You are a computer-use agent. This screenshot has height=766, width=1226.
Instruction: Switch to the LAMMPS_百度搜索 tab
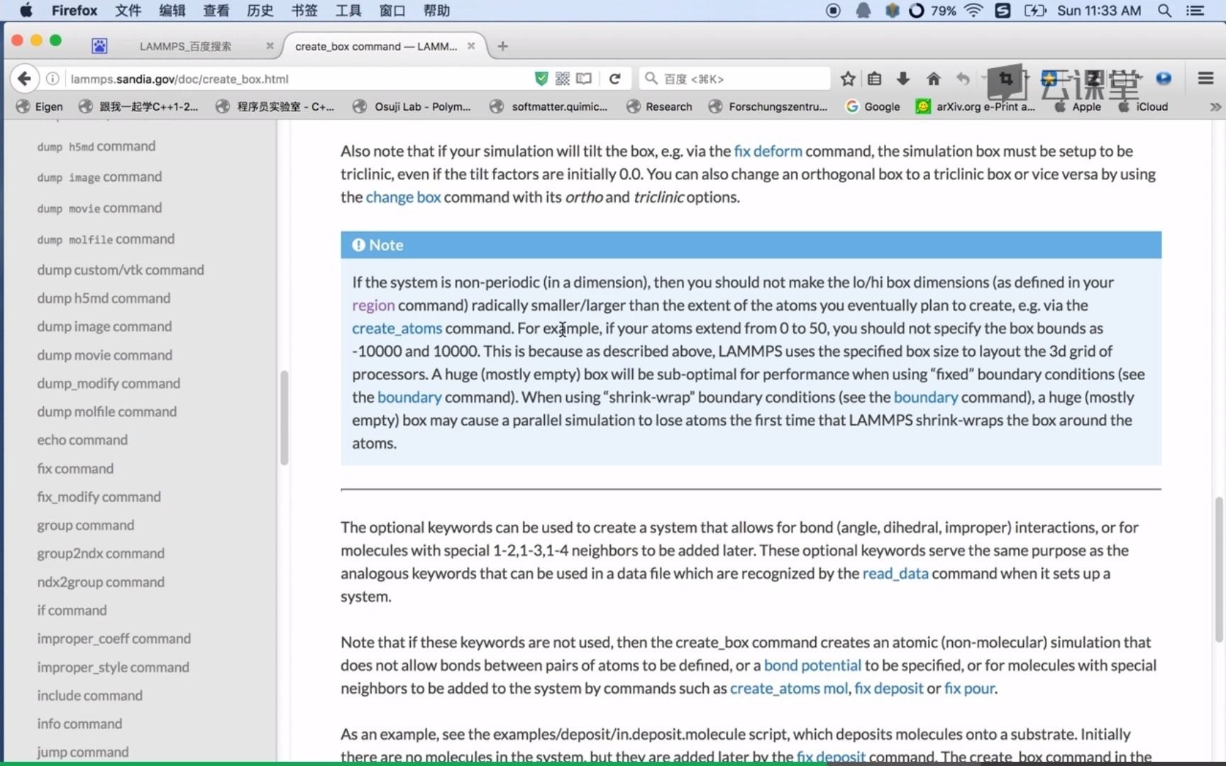coord(185,46)
